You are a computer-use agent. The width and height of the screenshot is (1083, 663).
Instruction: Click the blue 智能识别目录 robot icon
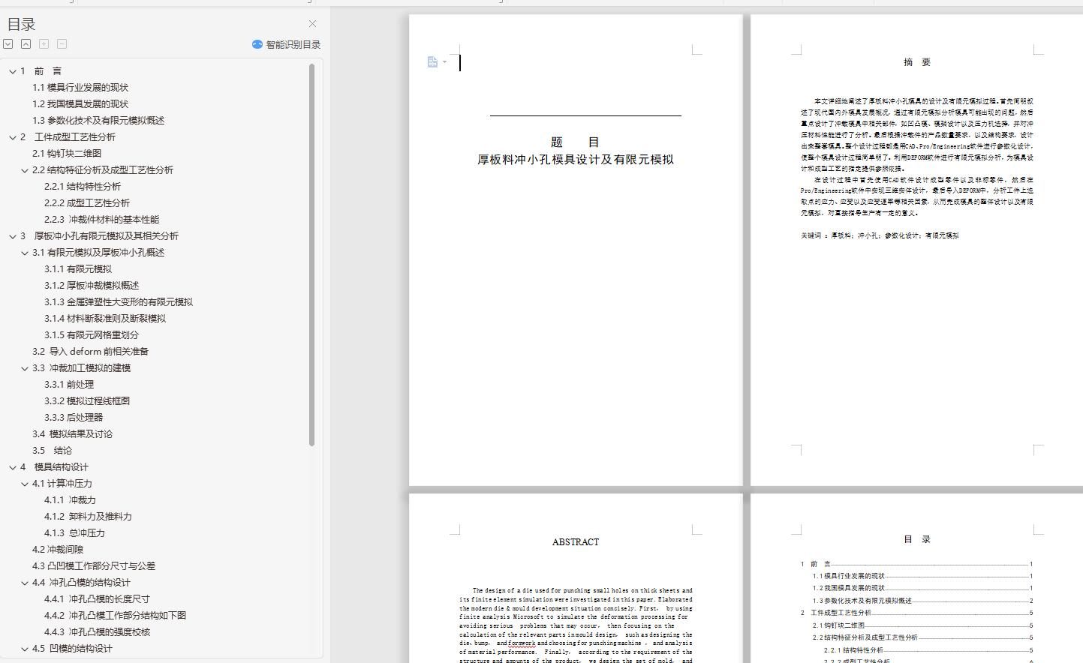click(x=257, y=45)
